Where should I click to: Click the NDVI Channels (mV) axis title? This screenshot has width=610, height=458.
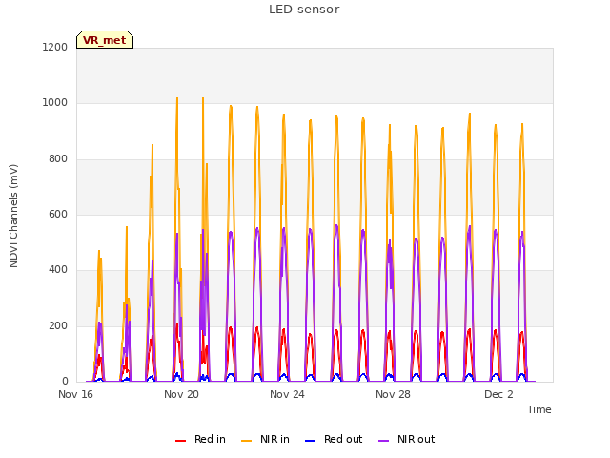click(13, 216)
